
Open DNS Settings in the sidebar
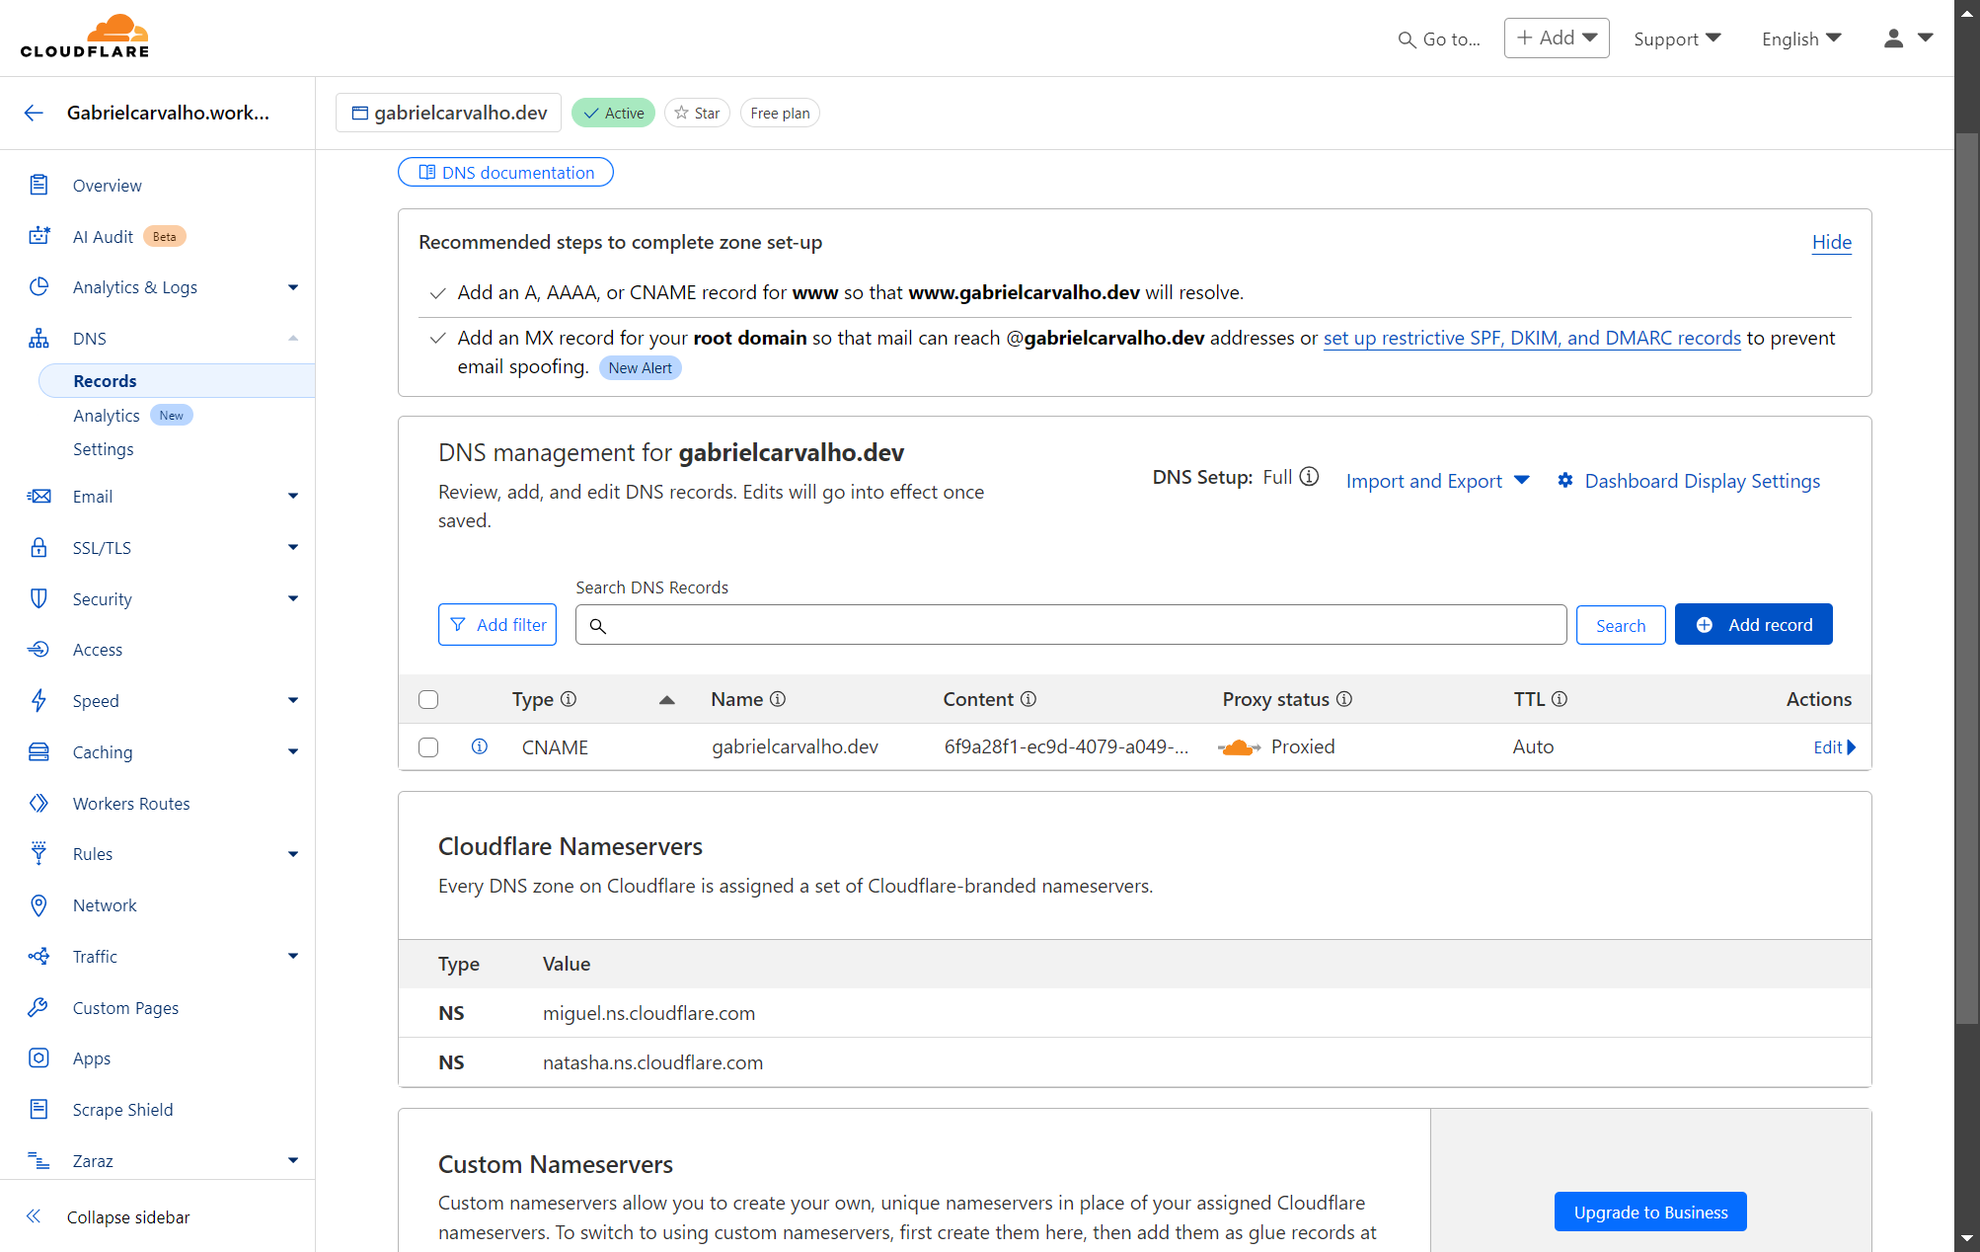103,449
